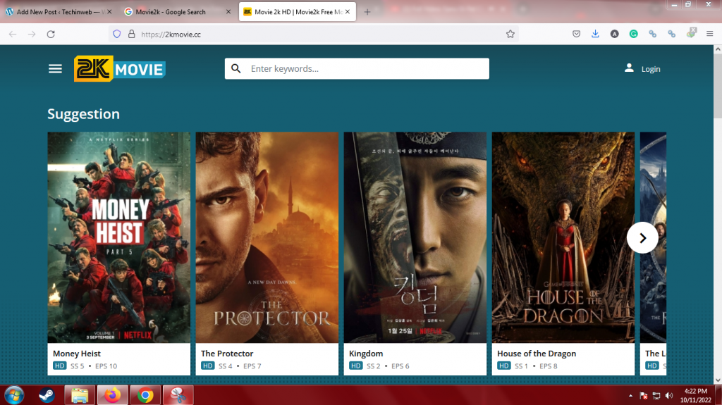
Task: Click HD badge under The Protector
Action: coord(208,366)
